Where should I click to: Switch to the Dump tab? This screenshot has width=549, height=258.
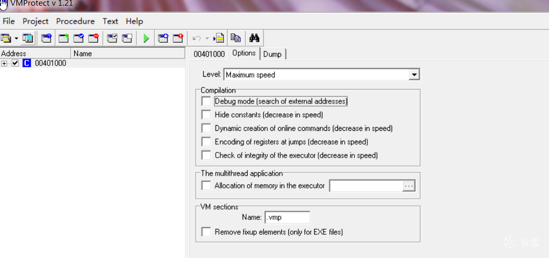click(x=272, y=54)
